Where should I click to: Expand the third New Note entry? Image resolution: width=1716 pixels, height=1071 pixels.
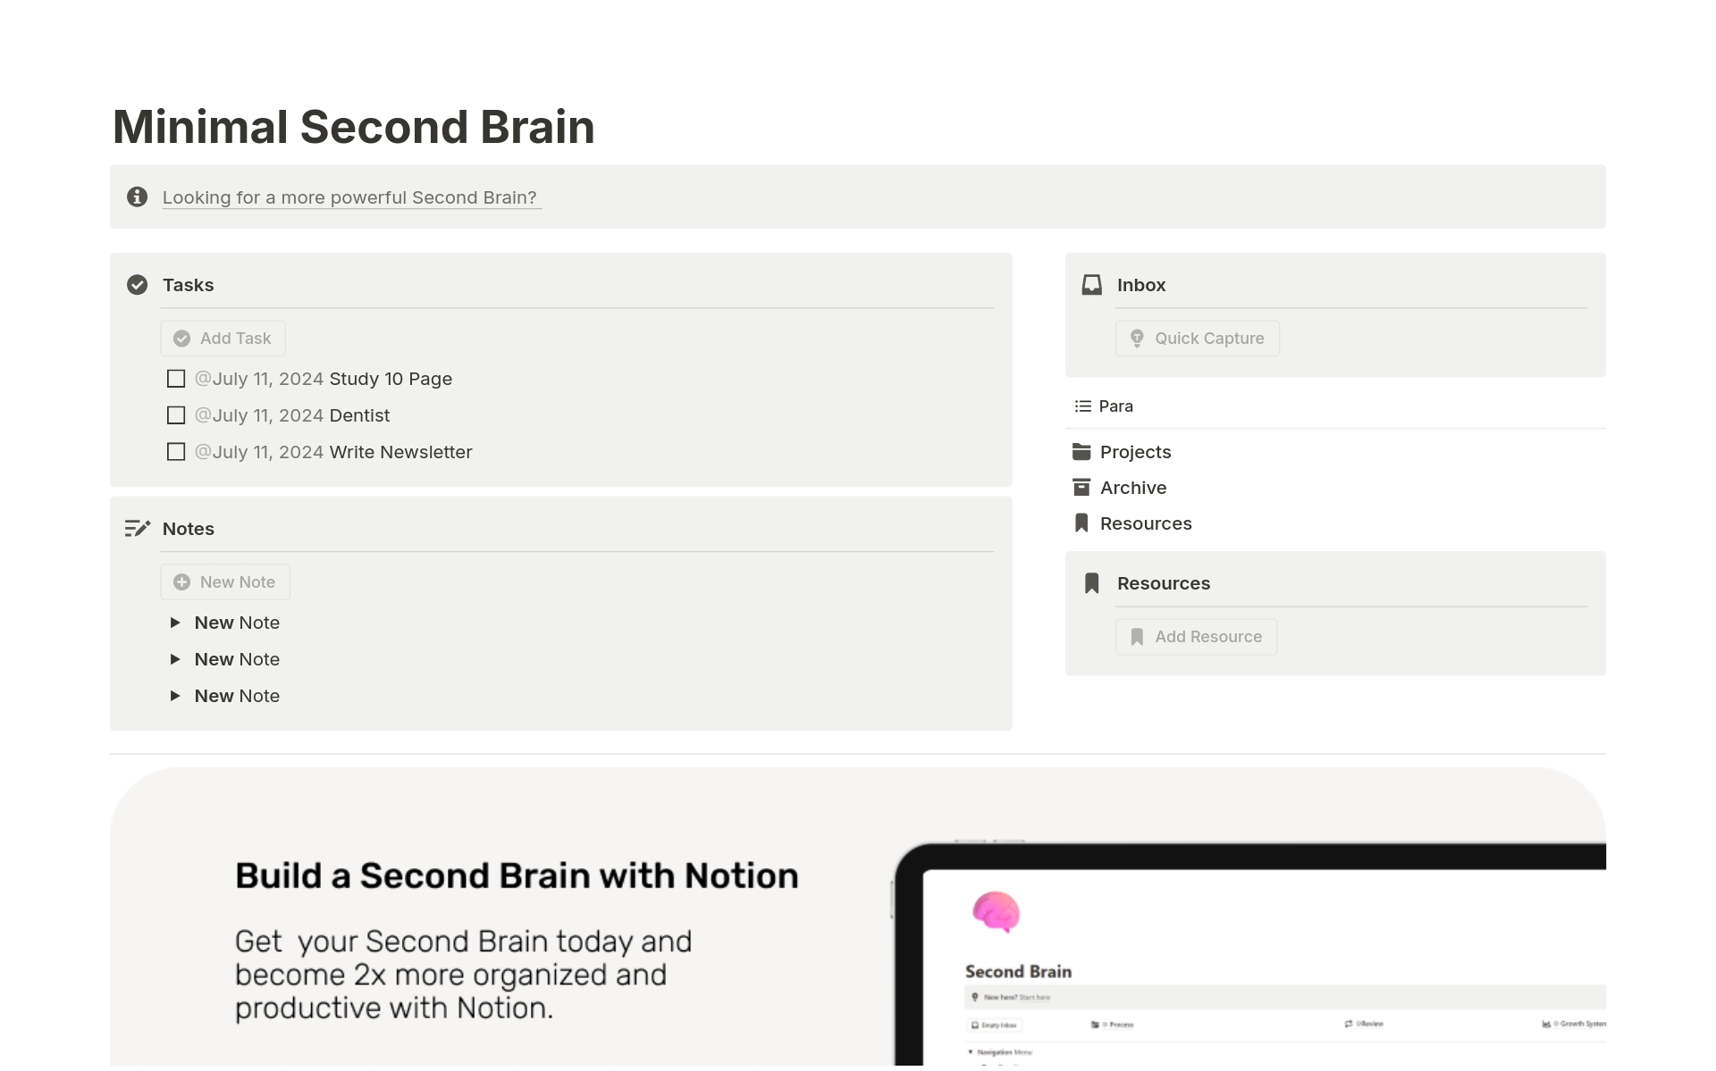tap(175, 696)
